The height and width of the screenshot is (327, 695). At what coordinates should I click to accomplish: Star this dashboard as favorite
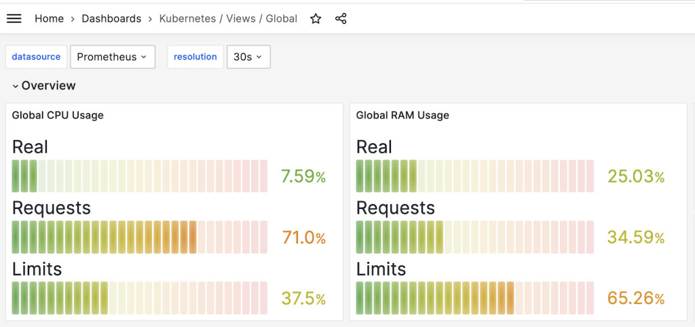pyautogui.click(x=316, y=19)
